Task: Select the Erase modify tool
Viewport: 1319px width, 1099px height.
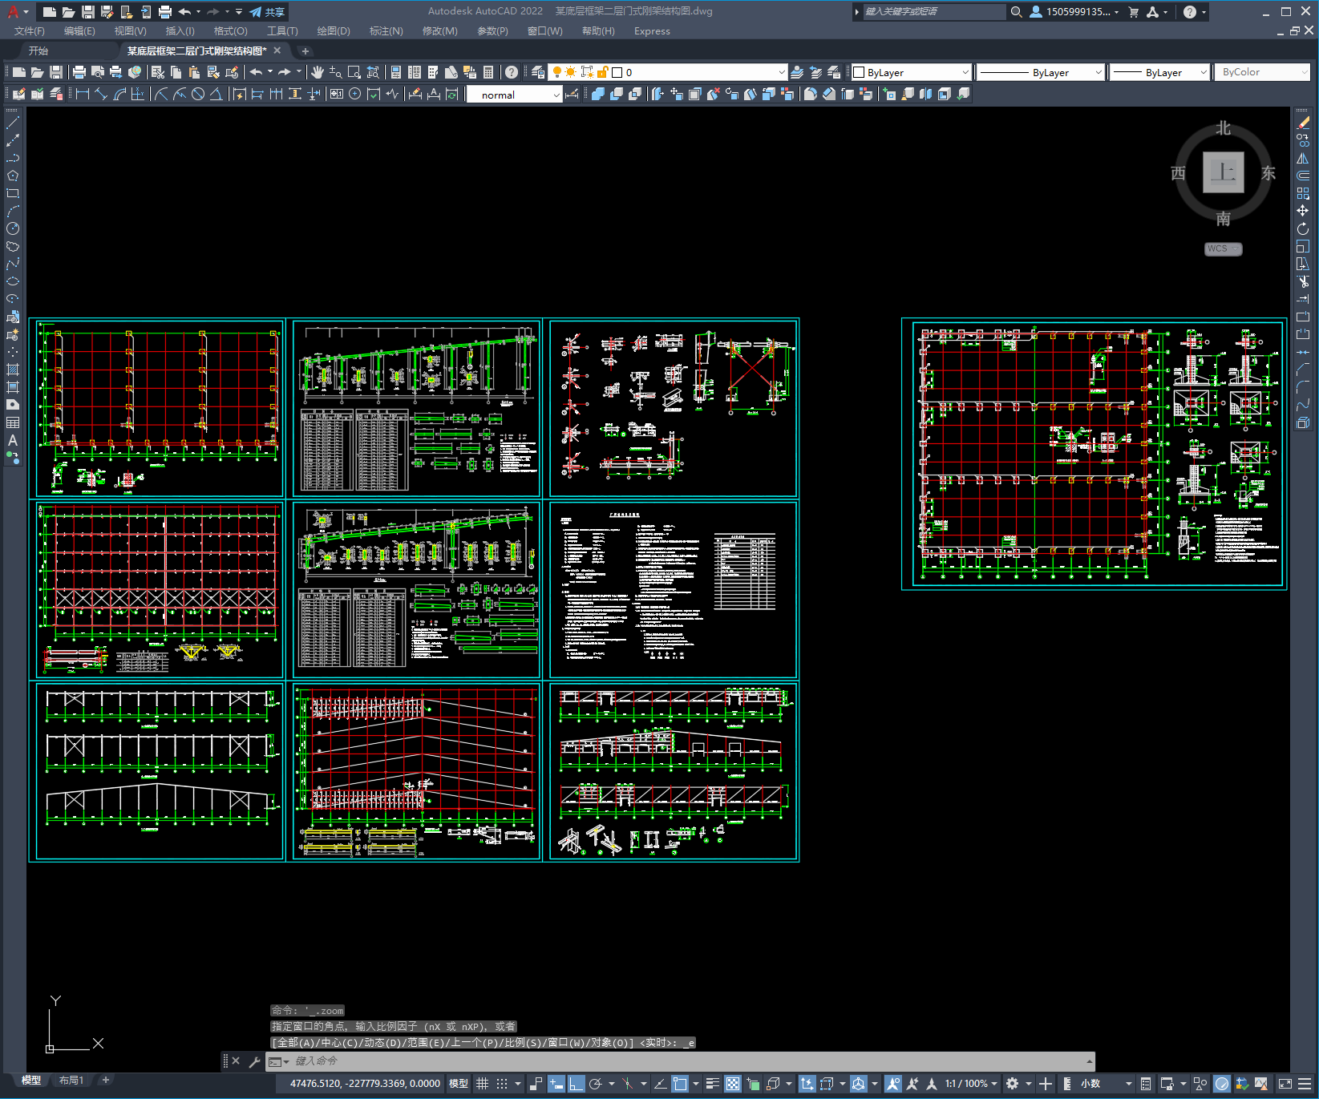Action: [x=1303, y=123]
